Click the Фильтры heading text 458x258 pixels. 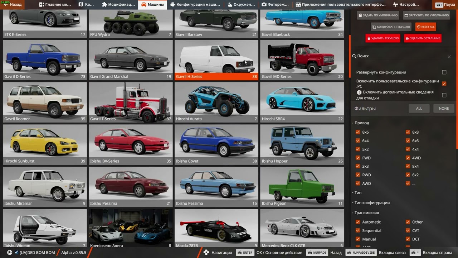365,109
